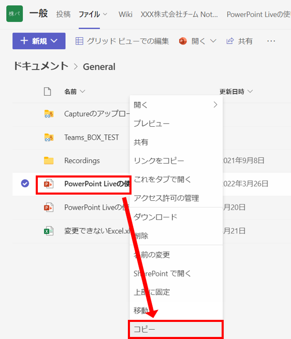Click the grid view edit icon
291x339 pixels.
click(x=79, y=41)
